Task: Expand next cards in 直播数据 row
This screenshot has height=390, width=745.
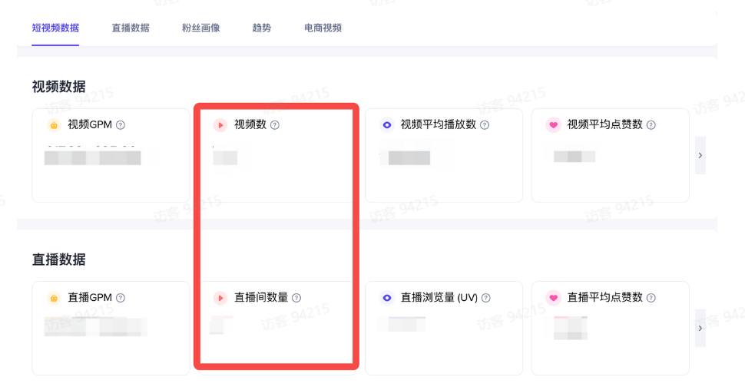Action: click(x=700, y=328)
